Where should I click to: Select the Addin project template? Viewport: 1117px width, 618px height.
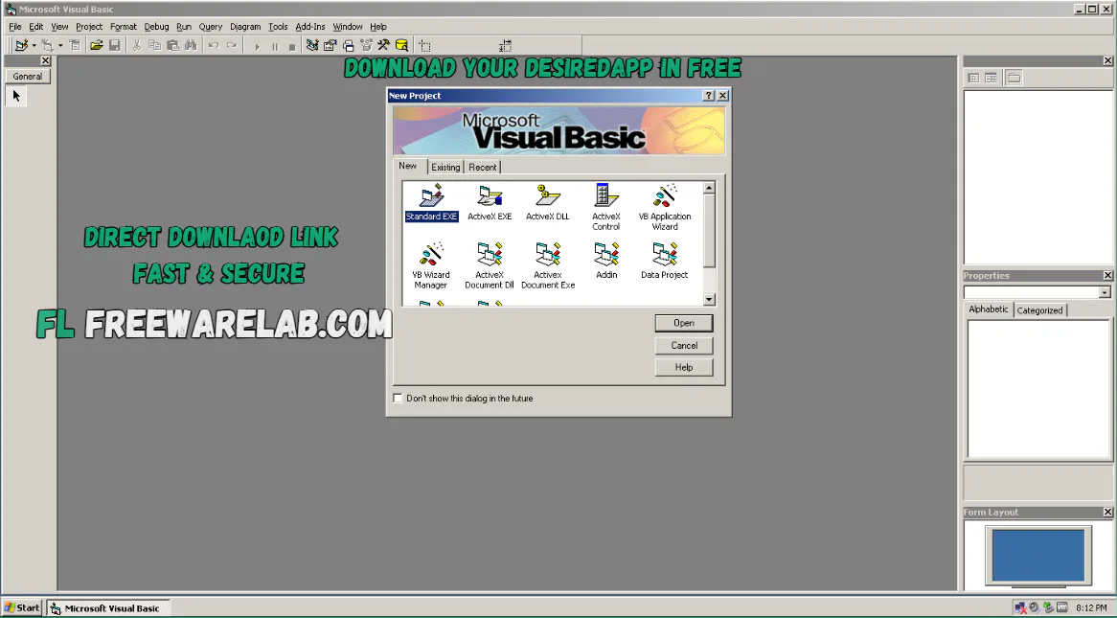605,259
